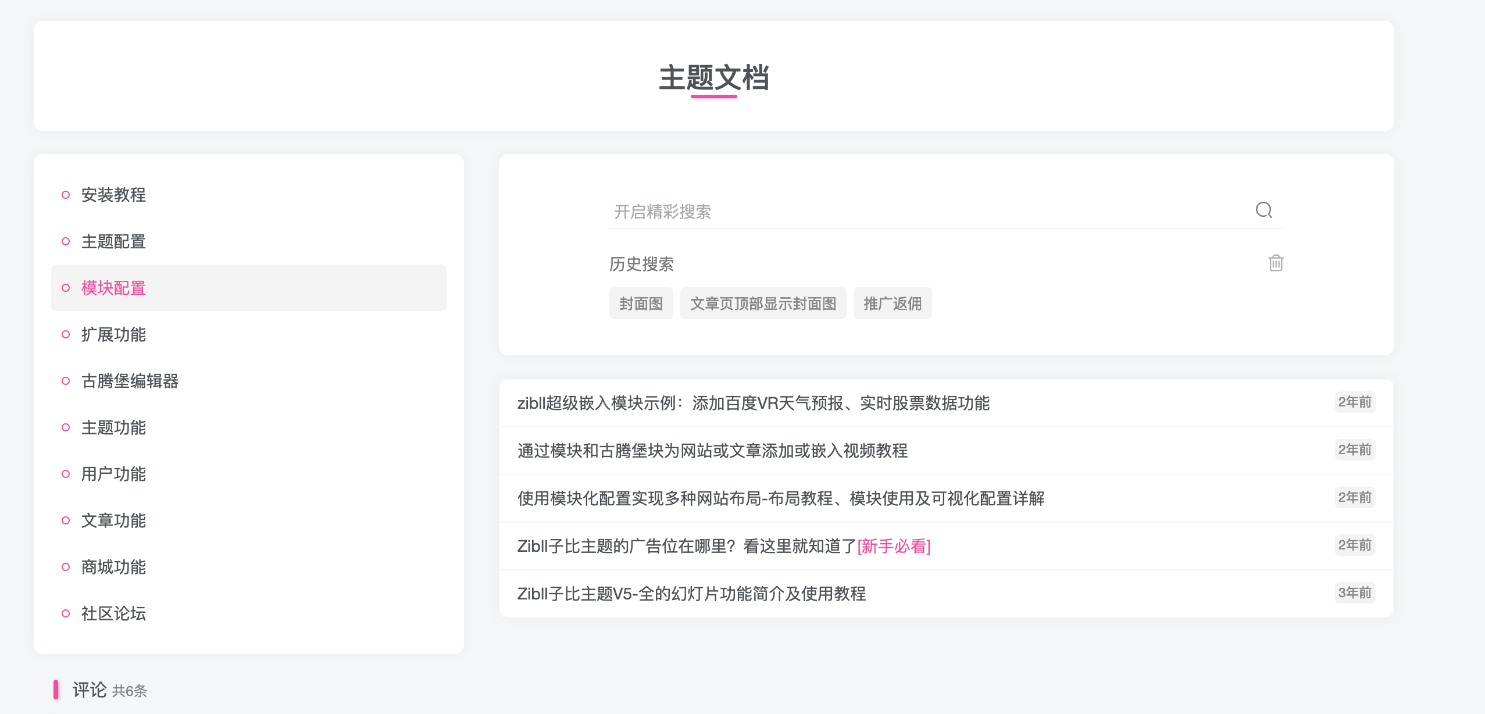Open the zibll超级嵌入模块示例 article
This screenshot has width=1485, height=714.
point(754,403)
